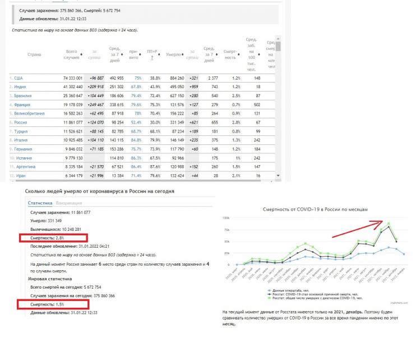Switch to the Вакцинация tab
Viewport: 416px width, 337px height.
[69, 203]
